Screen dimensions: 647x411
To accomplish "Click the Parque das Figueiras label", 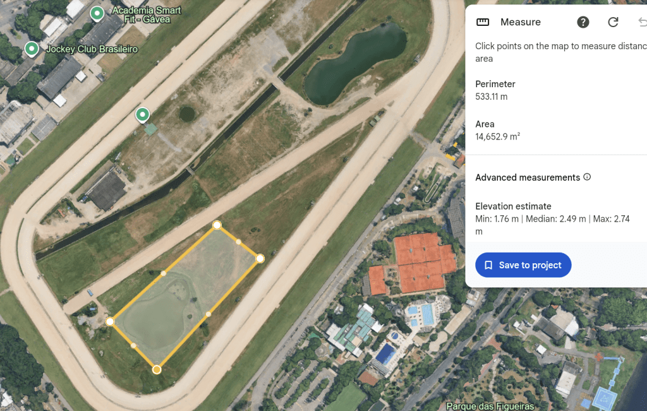I will click(490, 407).
